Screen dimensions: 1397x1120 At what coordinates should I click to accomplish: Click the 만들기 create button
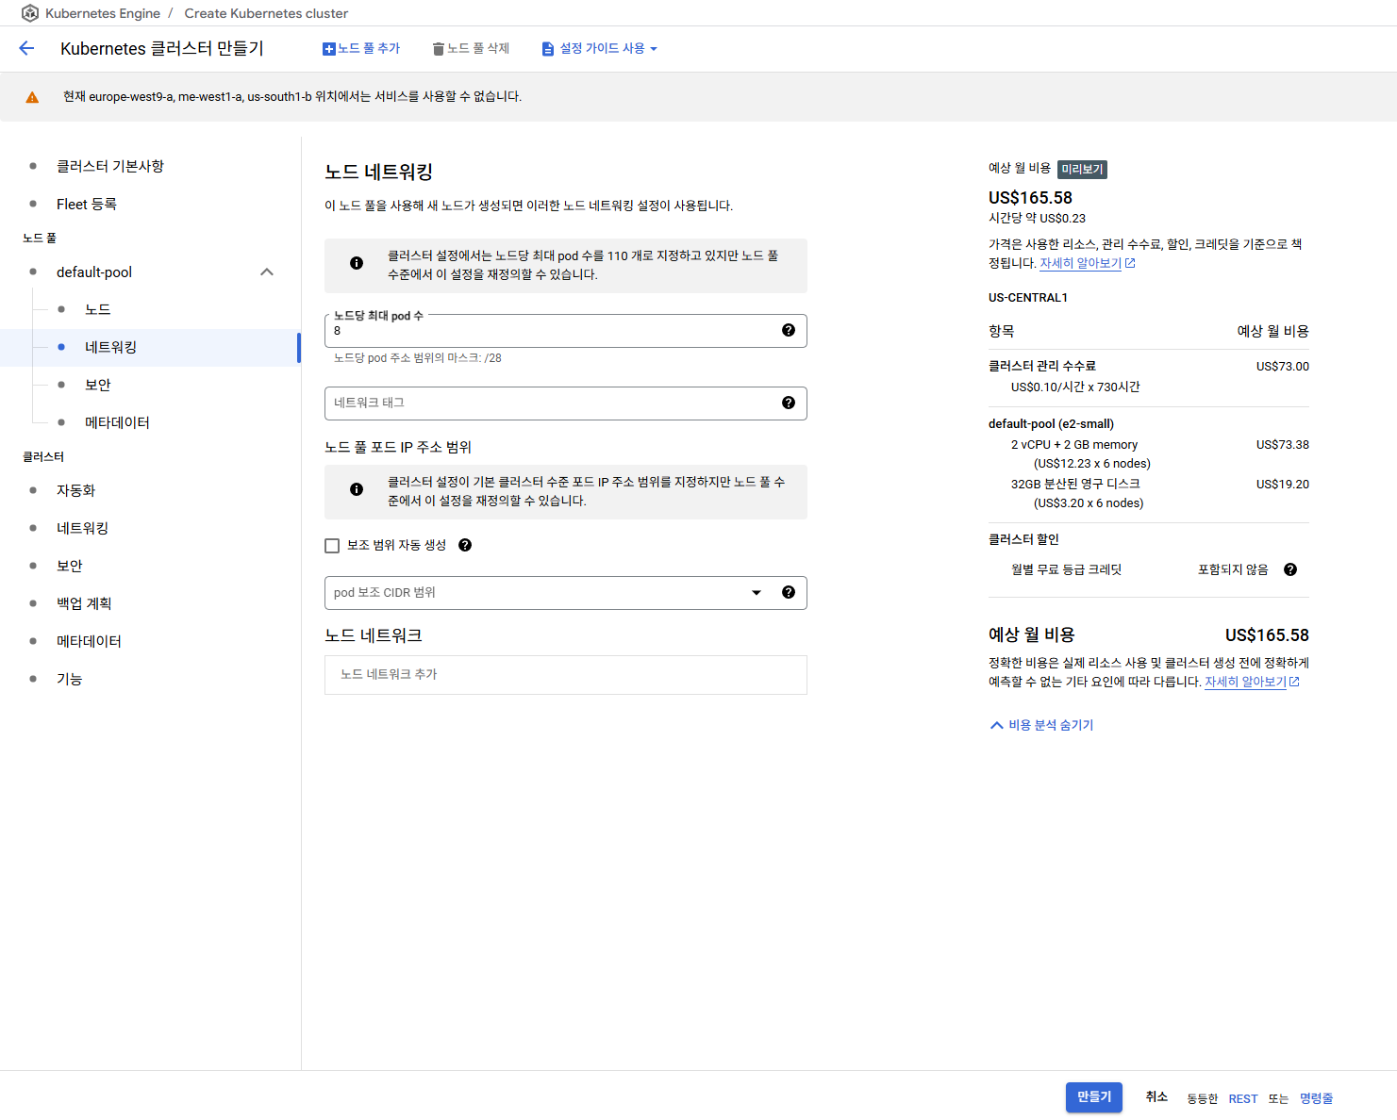coord(1094,1097)
